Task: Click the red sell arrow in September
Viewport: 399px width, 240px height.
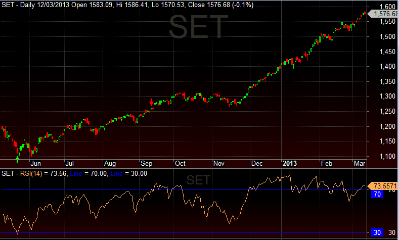Action: [151, 102]
